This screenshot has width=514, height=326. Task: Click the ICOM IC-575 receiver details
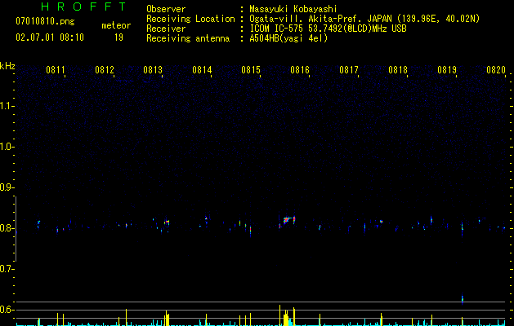coord(328,29)
